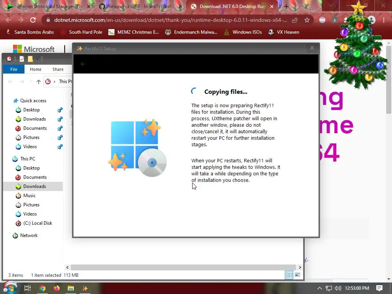392x294 pixels.
Task: Select Network in navigation pane
Action: (x=29, y=235)
